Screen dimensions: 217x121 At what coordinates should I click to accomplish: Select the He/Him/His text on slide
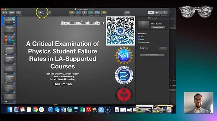pyautogui.click(x=63, y=84)
